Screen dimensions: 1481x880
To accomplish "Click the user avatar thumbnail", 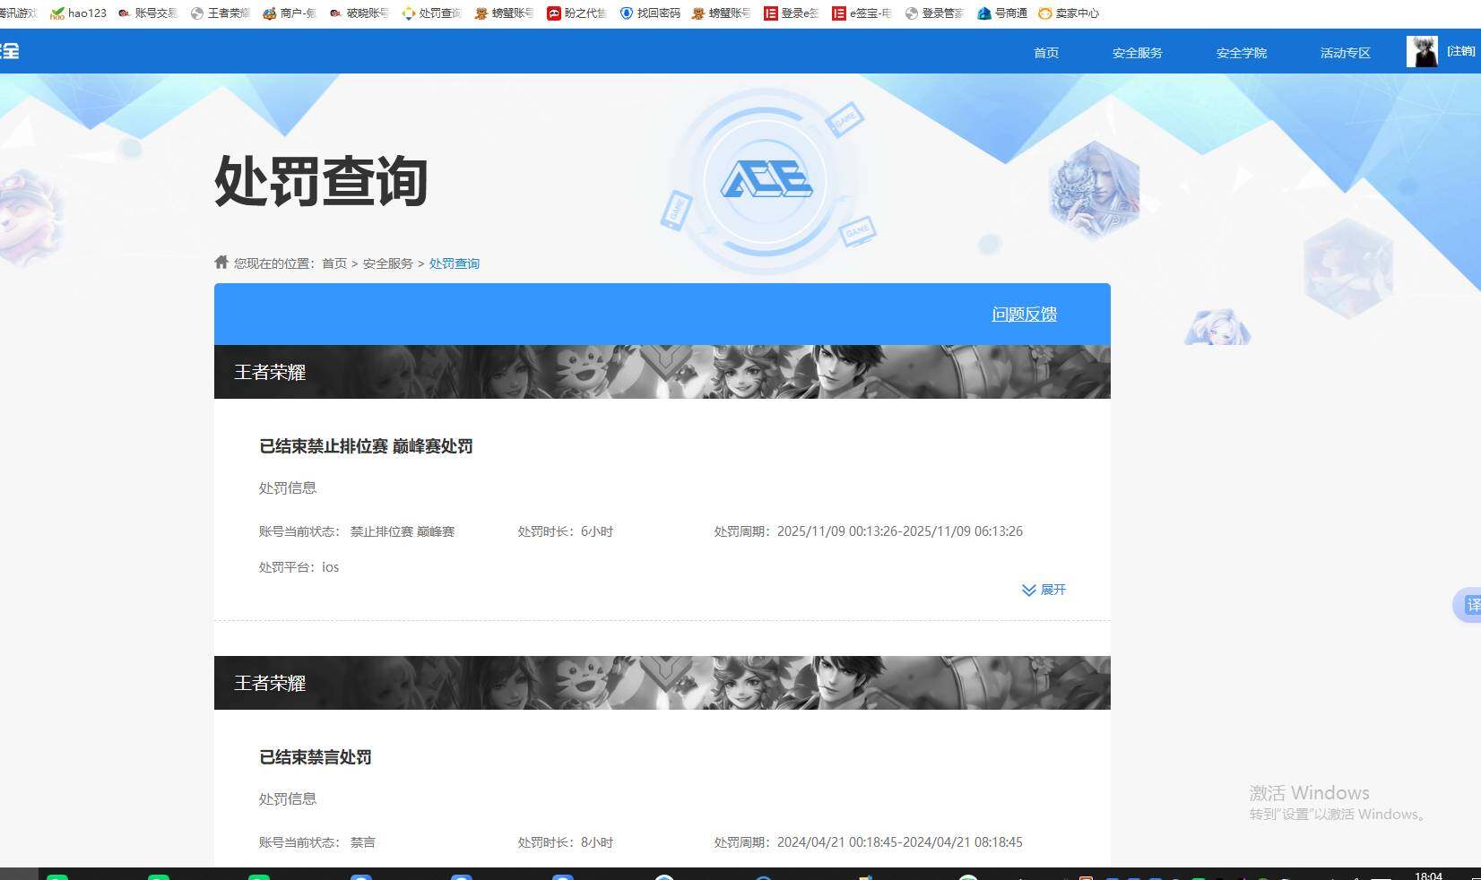I will tap(1423, 51).
